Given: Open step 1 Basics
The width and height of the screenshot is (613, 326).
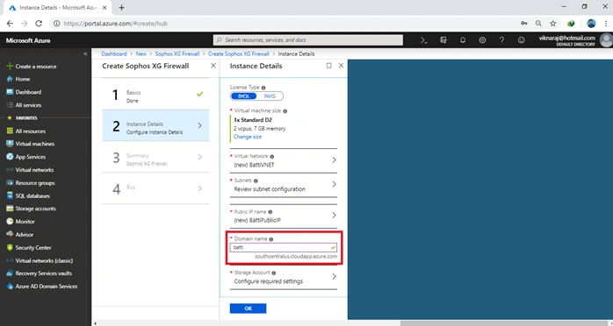Looking at the screenshot, I should (x=155, y=94).
